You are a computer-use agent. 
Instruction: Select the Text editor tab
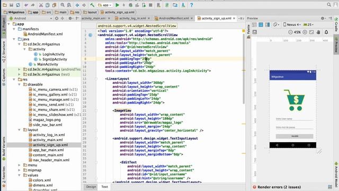(105, 187)
